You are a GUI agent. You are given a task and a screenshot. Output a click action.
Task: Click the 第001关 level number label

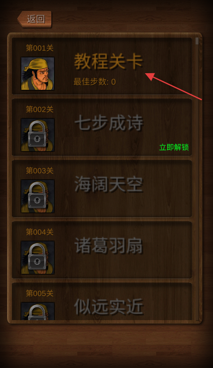[39, 48]
